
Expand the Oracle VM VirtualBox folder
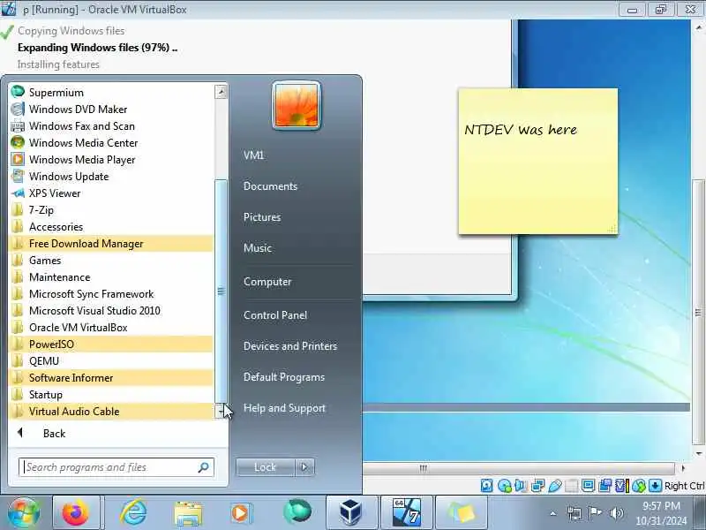tap(111, 327)
